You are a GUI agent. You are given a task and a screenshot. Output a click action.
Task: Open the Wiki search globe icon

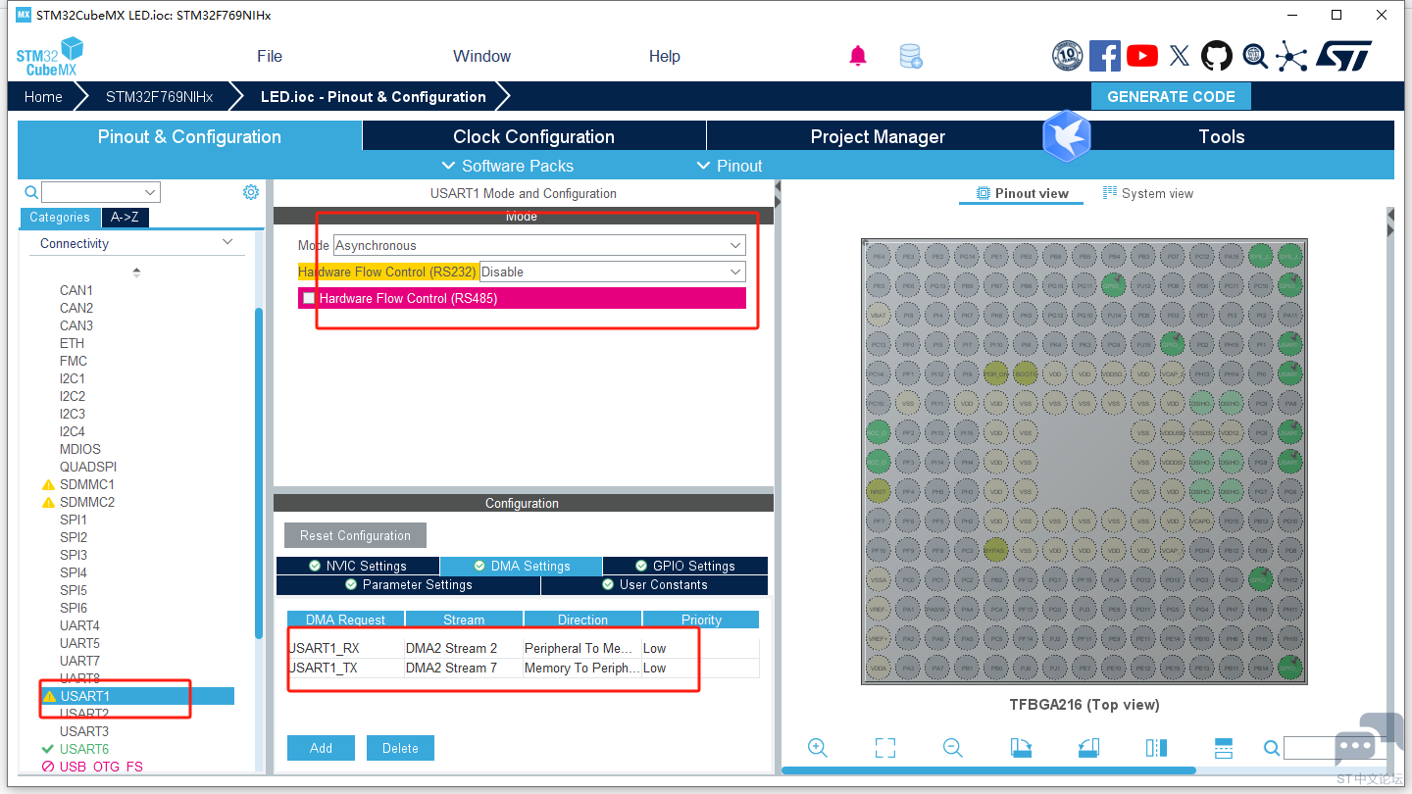click(1255, 56)
